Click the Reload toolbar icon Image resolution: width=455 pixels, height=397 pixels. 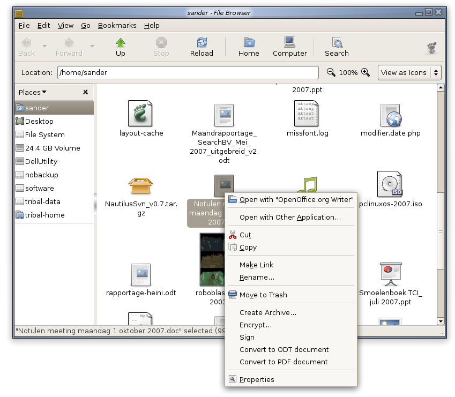(x=202, y=43)
